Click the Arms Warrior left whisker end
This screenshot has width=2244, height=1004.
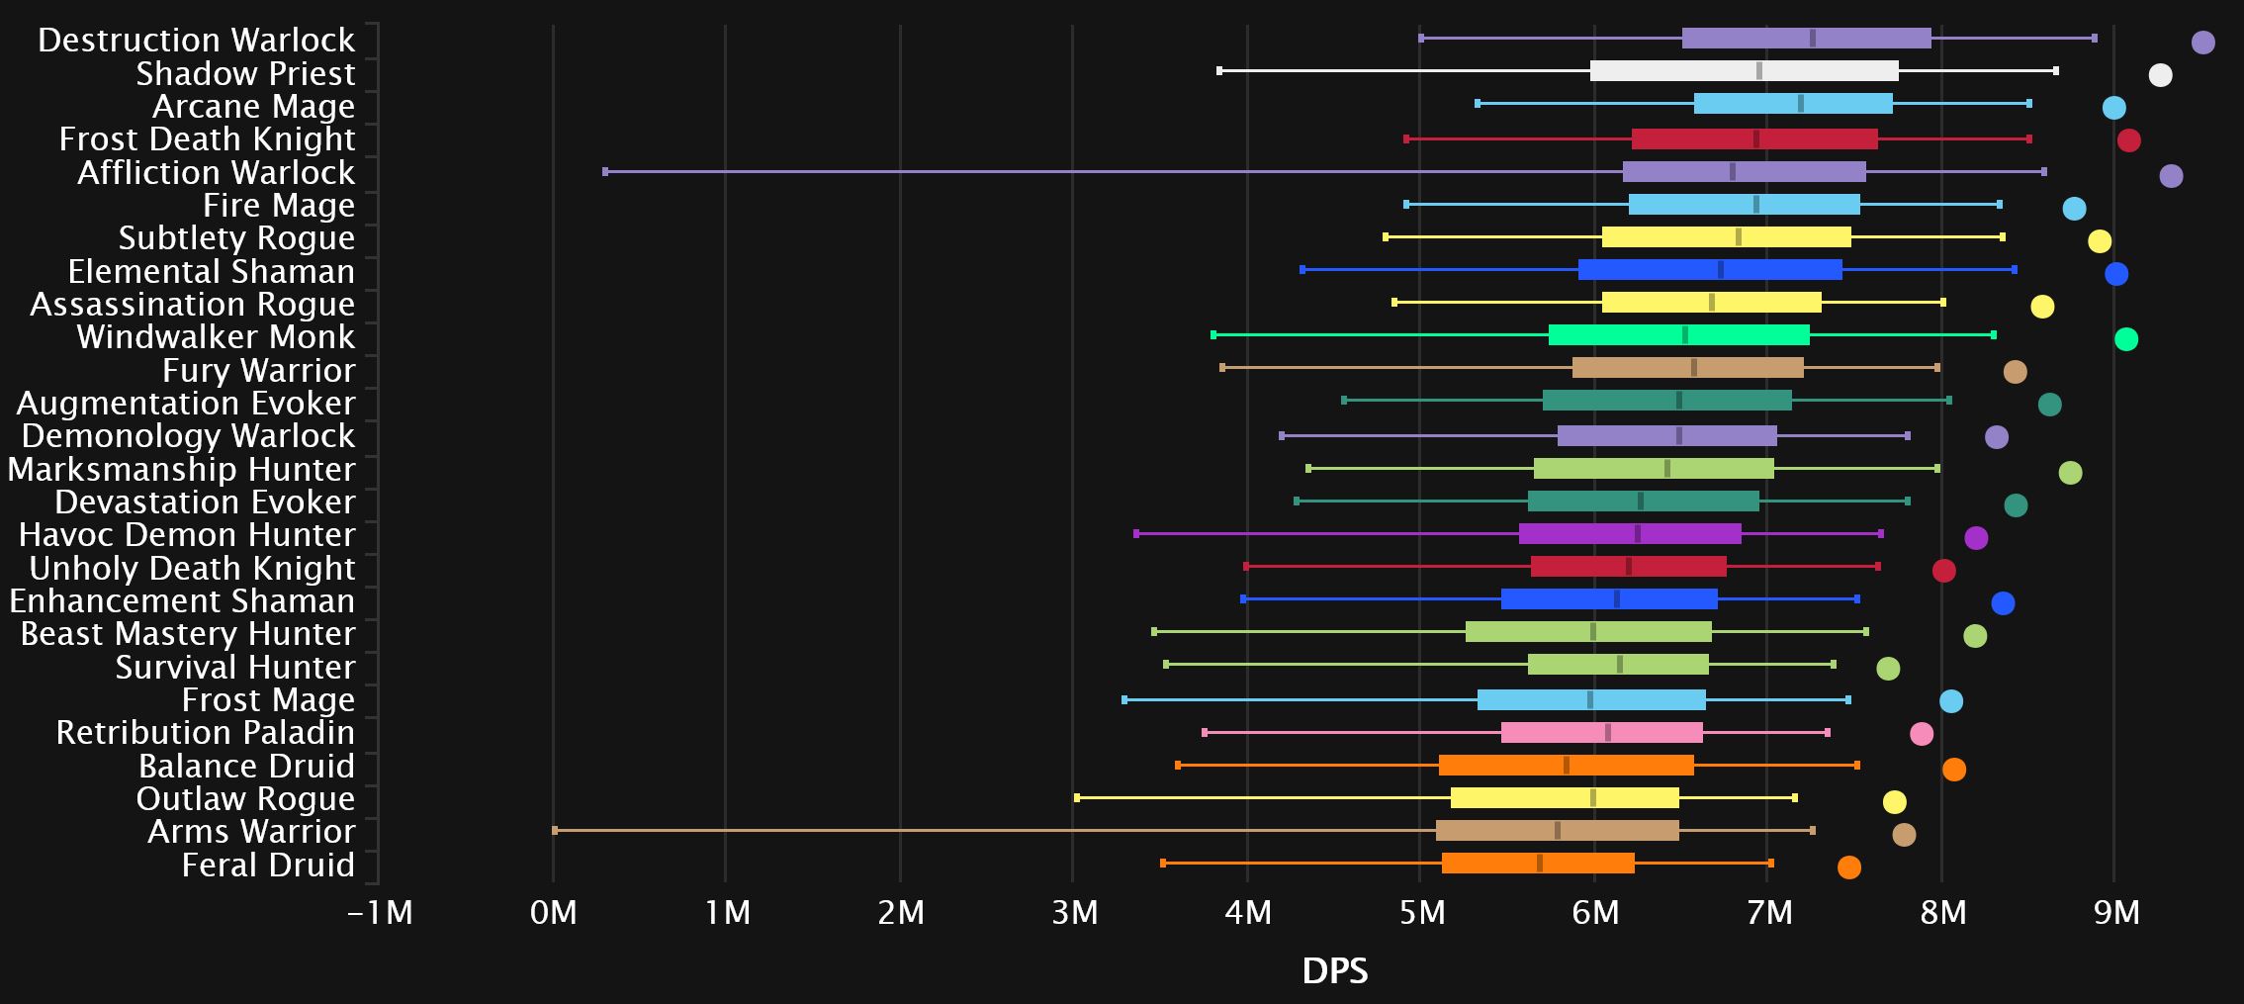click(555, 830)
